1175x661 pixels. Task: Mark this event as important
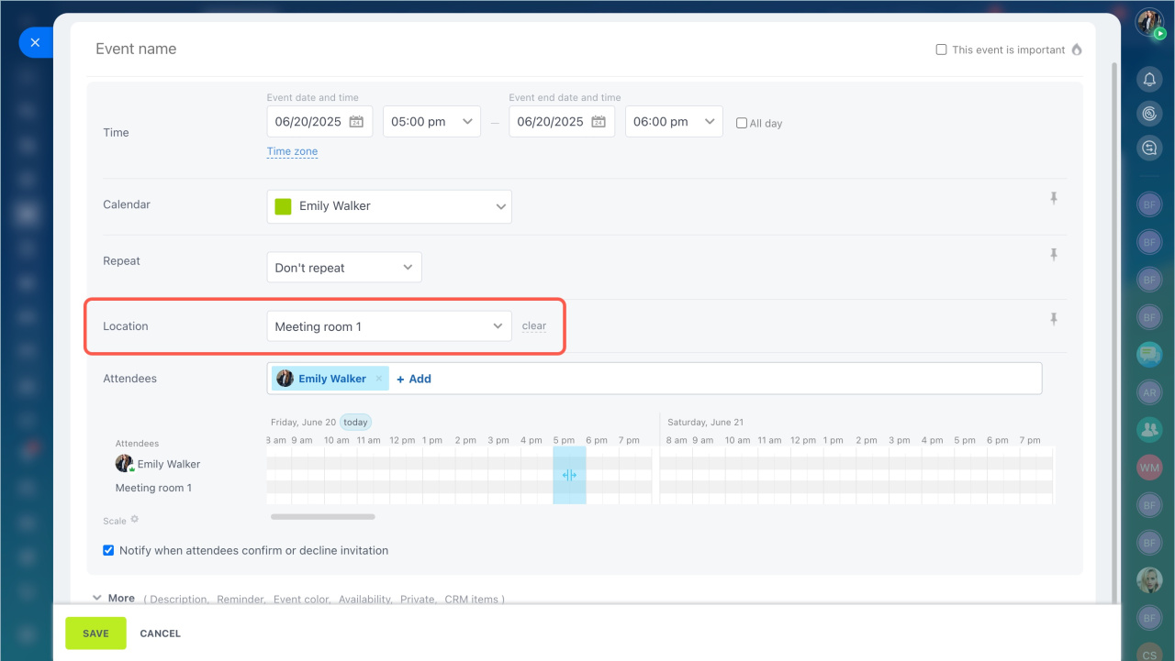pos(941,50)
